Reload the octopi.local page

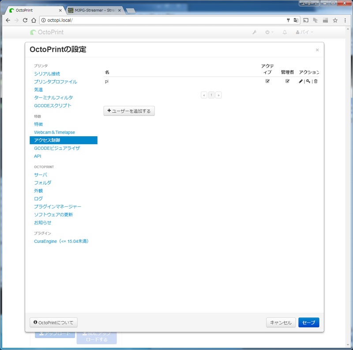click(25, 20)
